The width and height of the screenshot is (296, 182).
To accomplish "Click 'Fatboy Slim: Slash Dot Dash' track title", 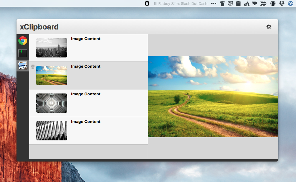I will click(183, 4).
